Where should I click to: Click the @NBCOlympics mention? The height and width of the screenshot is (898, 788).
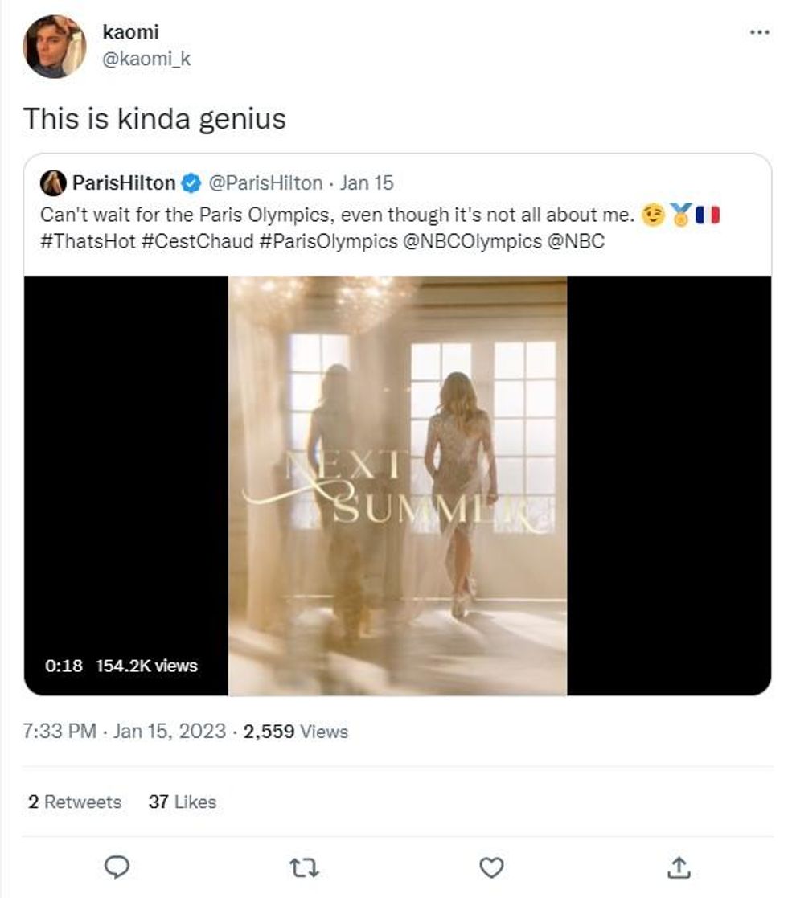pyautogui.click(x=472, y=241)
